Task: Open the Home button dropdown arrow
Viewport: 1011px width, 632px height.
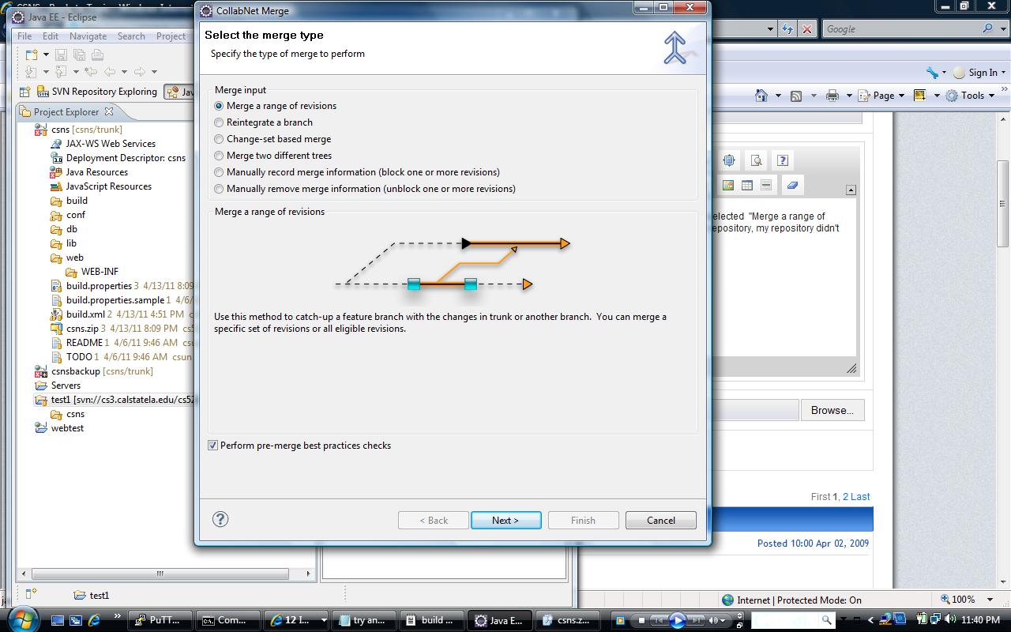Action: pyautogui.click(x=778, y=96)
